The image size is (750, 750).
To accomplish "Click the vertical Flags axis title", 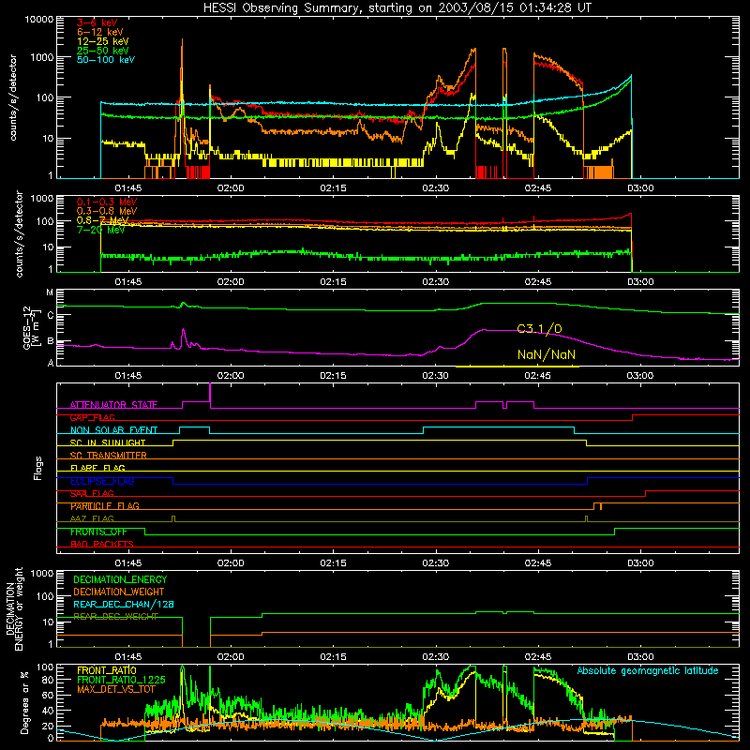I will click(x=38, y=468).
